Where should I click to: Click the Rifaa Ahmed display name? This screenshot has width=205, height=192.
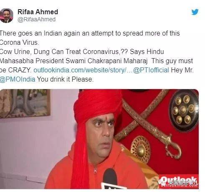point(38,12)
